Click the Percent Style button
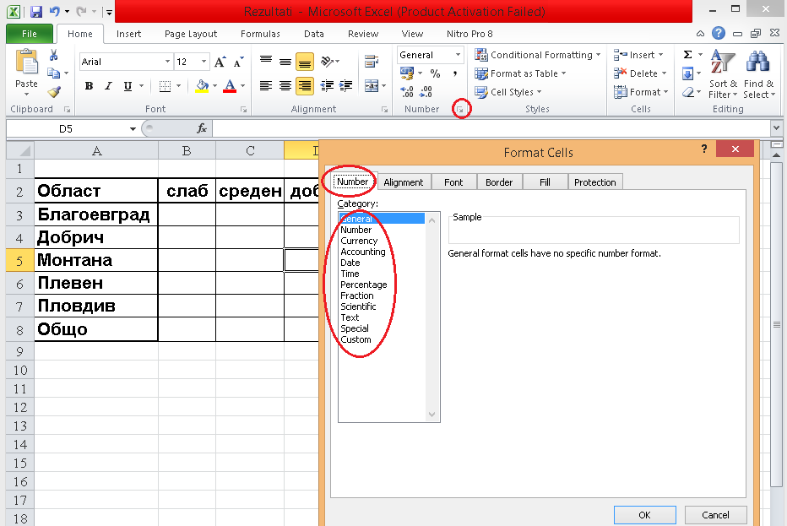Screen dimensions: 787x526 coord(436,74)
